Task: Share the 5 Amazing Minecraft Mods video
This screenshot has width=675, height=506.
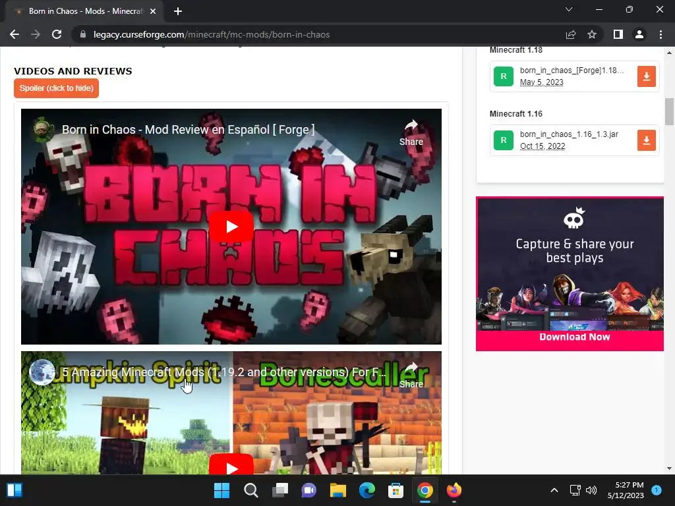Action: tap(411, 375)
